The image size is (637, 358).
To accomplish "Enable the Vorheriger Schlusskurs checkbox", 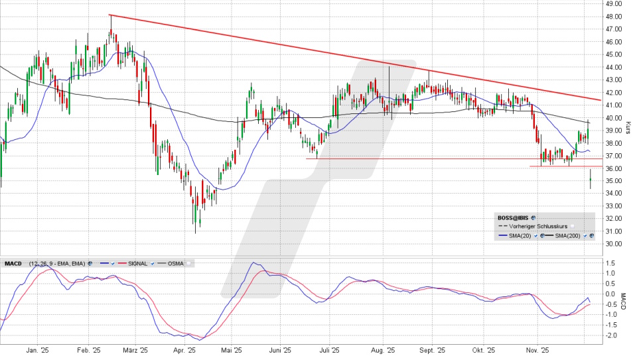I will click(571, 226).
